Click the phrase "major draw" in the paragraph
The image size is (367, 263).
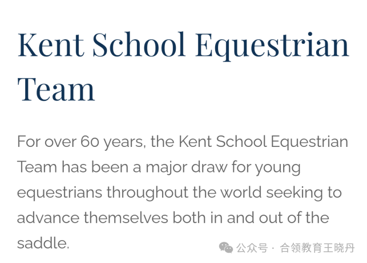click(x=187, y=168)
